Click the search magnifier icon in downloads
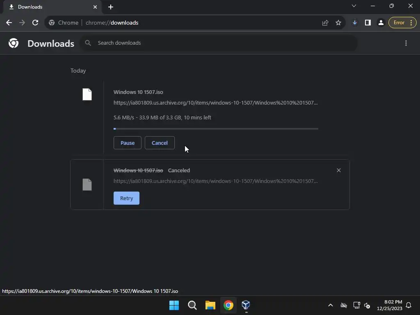The width and height of the screenshot is (420, 315). pyautogui.click(x=88, y=43)
